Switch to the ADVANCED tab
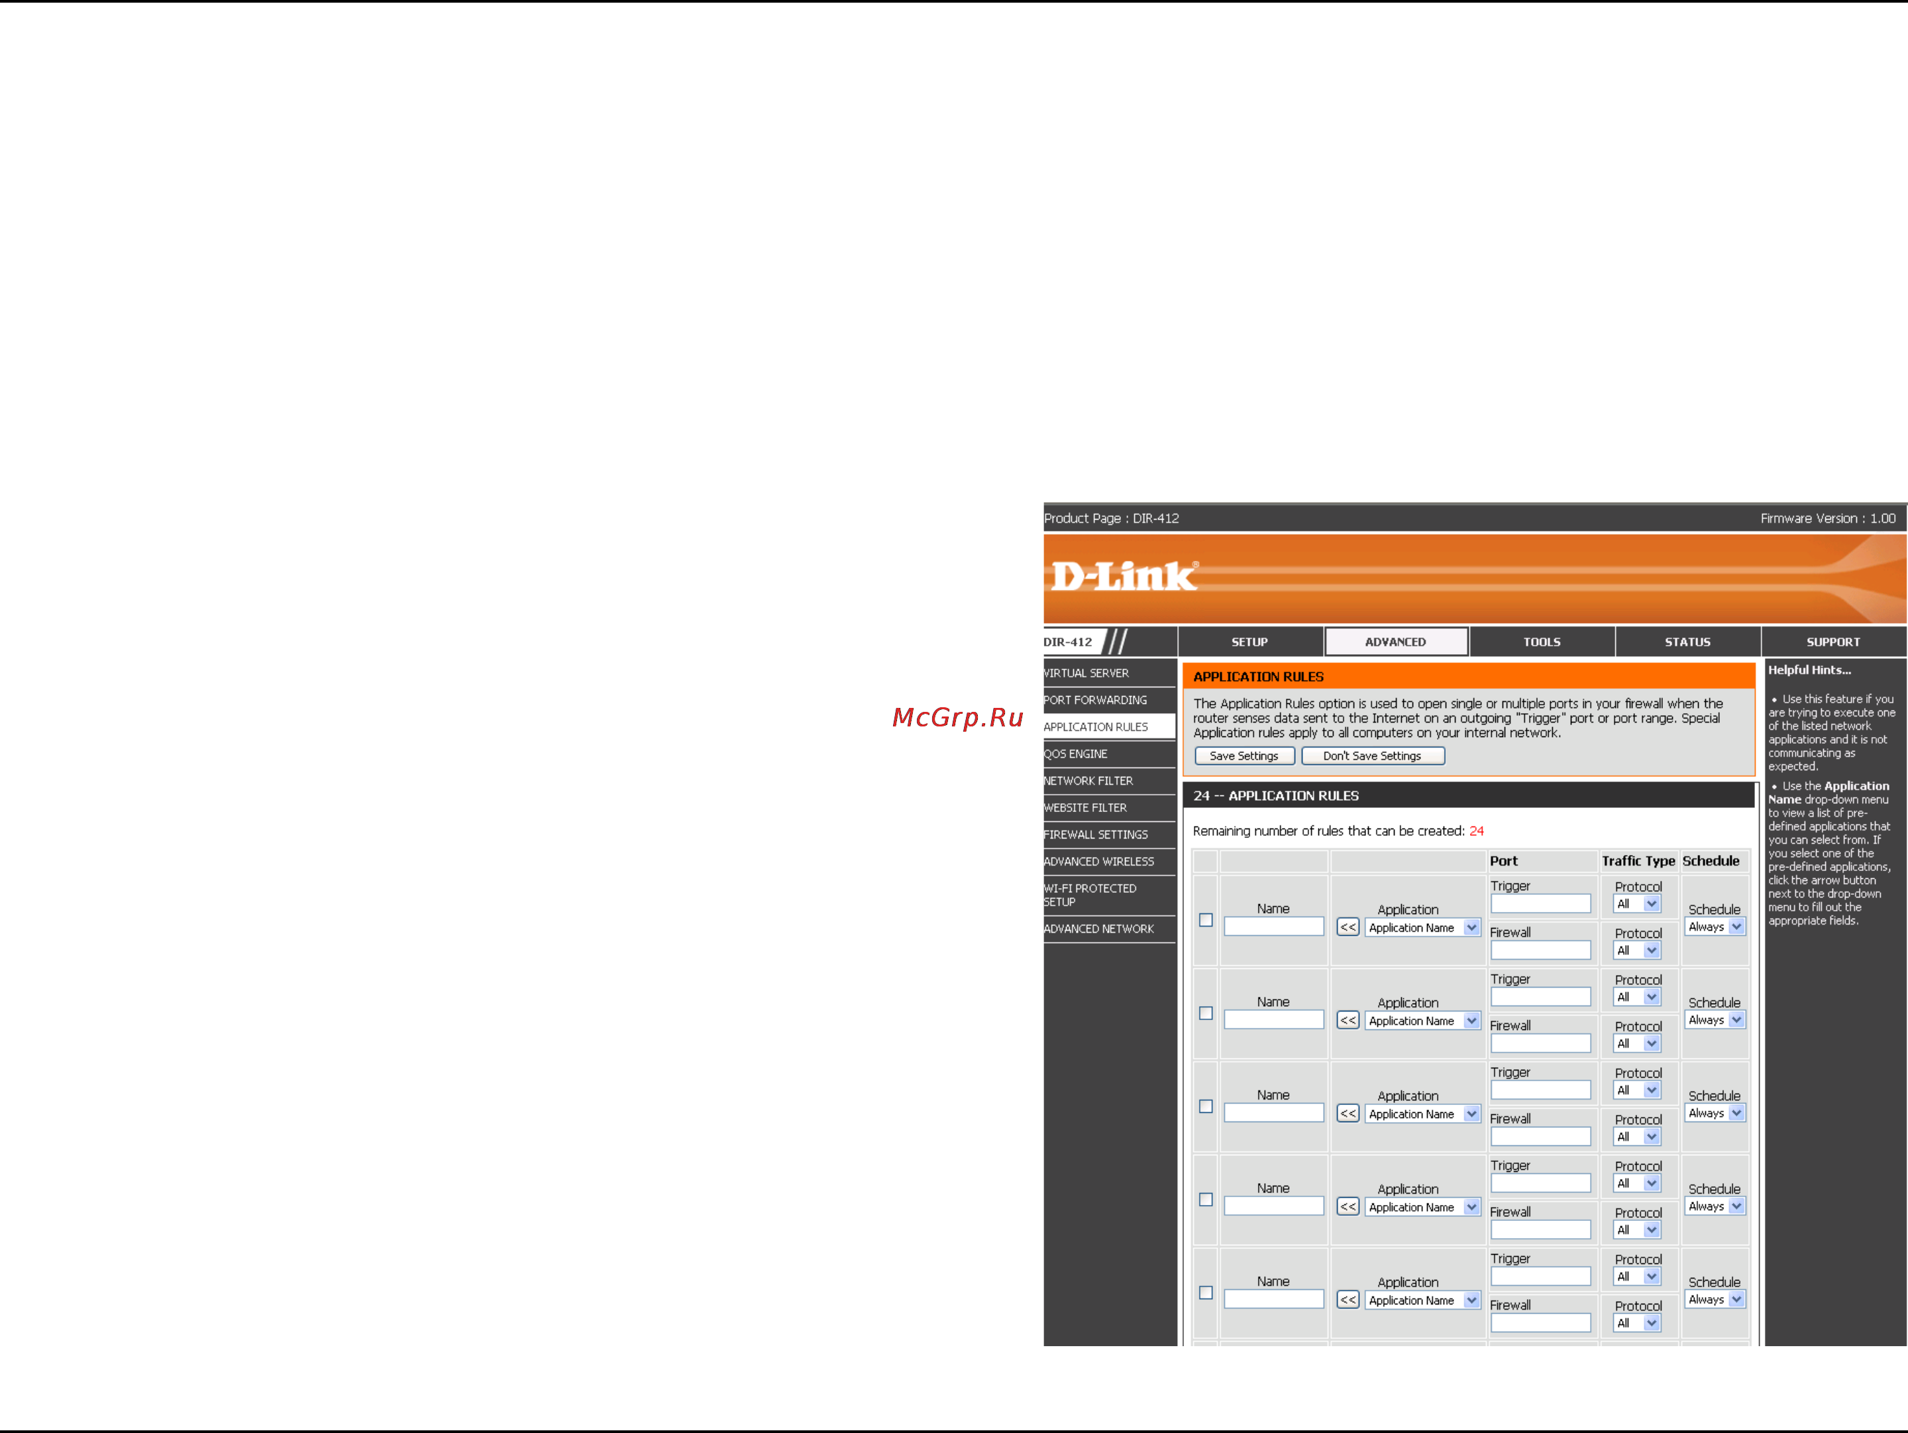 1396,642
